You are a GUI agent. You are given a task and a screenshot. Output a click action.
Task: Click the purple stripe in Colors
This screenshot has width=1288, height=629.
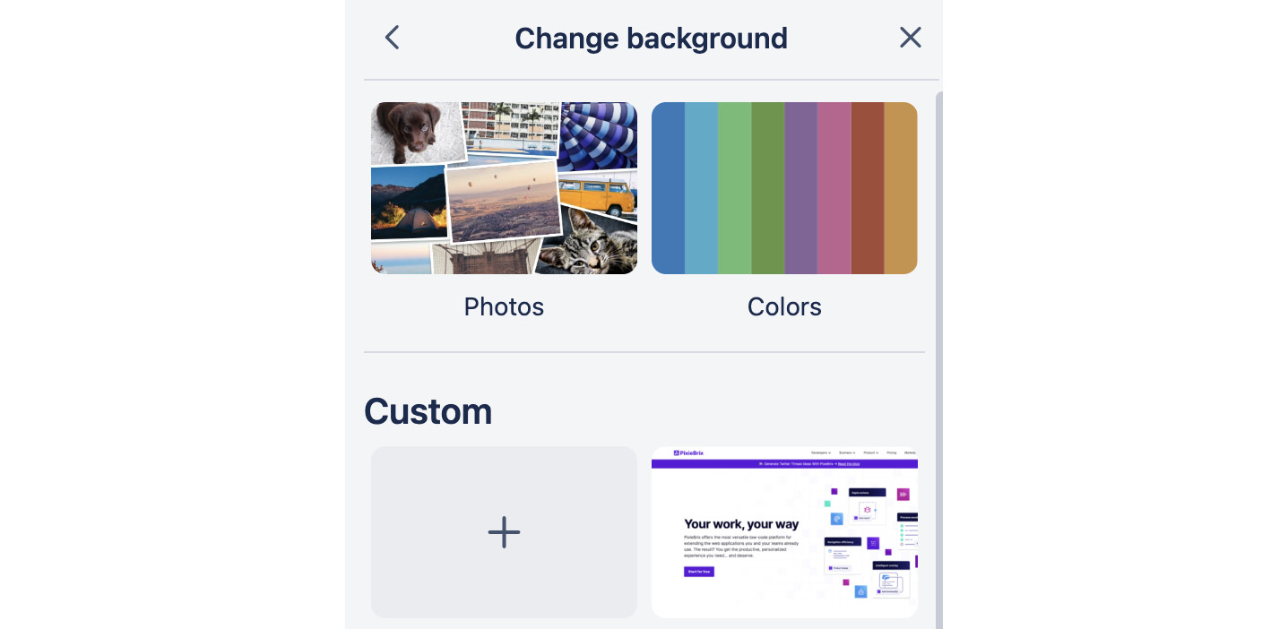[800, 188]
